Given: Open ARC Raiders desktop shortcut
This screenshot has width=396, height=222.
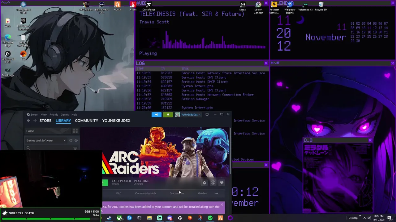Looking at the screenshot, I should [x=86, y=6].
